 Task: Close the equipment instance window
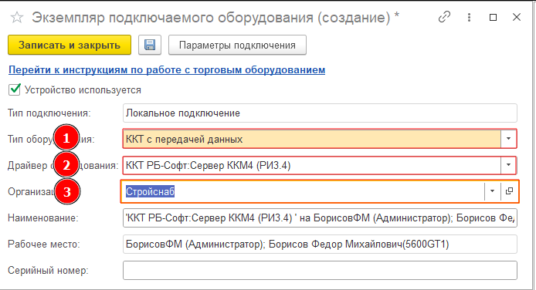coord(517,18)
